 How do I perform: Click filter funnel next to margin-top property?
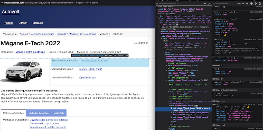click(246, 44)
